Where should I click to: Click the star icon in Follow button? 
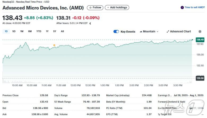pos(90,8)
